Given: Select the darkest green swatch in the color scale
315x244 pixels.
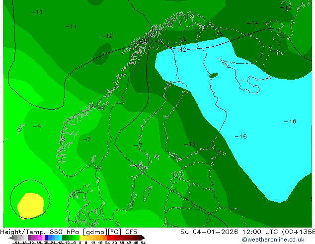Looking at the screenshot, I should 64,238.
